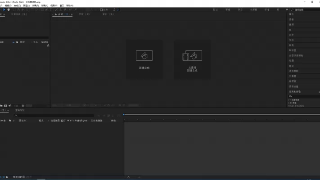The image size is (320, 180).
Task: Select the 学习 workspace
Action: coord(240,10)
